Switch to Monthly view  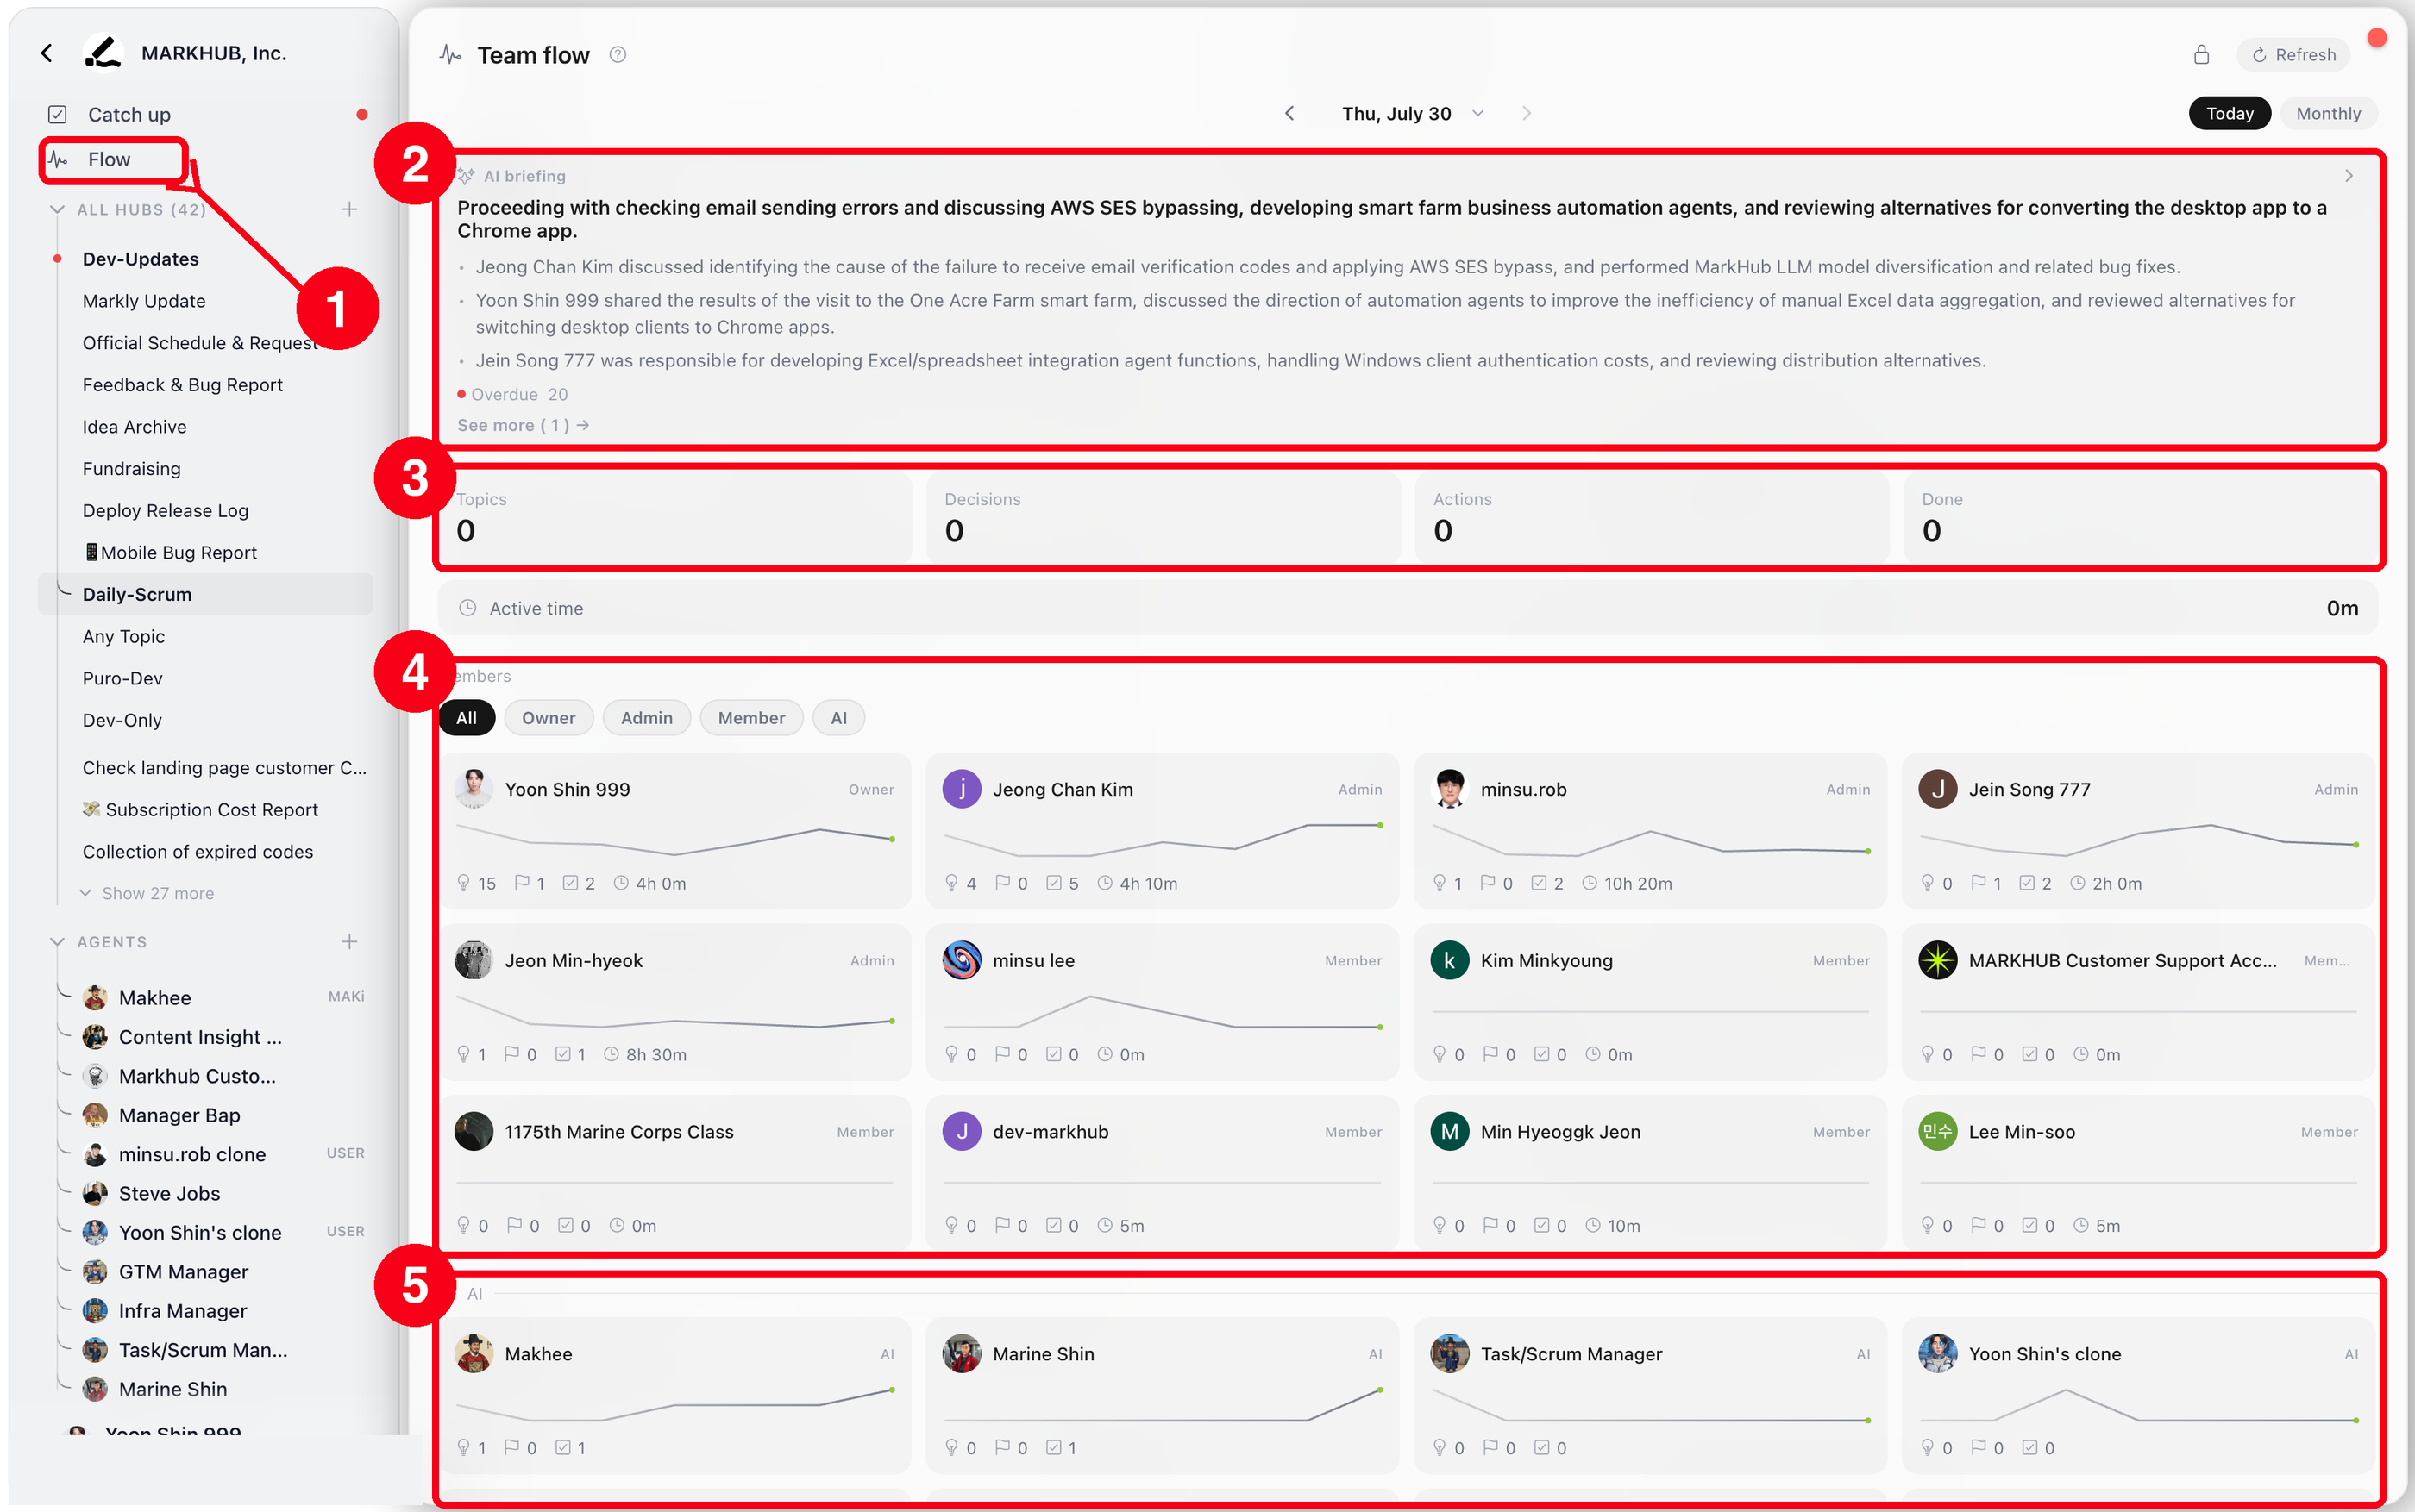2328,113
